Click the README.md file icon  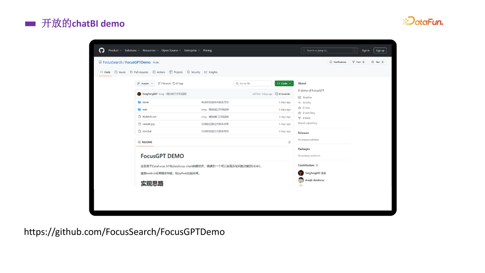pos(139,117)
